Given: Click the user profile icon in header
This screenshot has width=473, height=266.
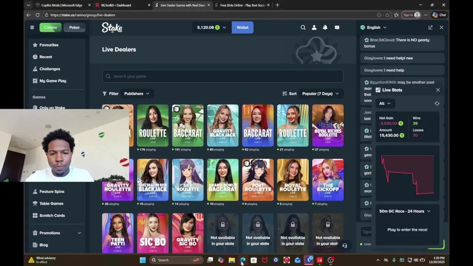Looking at the screenshot, I should pos(314,27).
